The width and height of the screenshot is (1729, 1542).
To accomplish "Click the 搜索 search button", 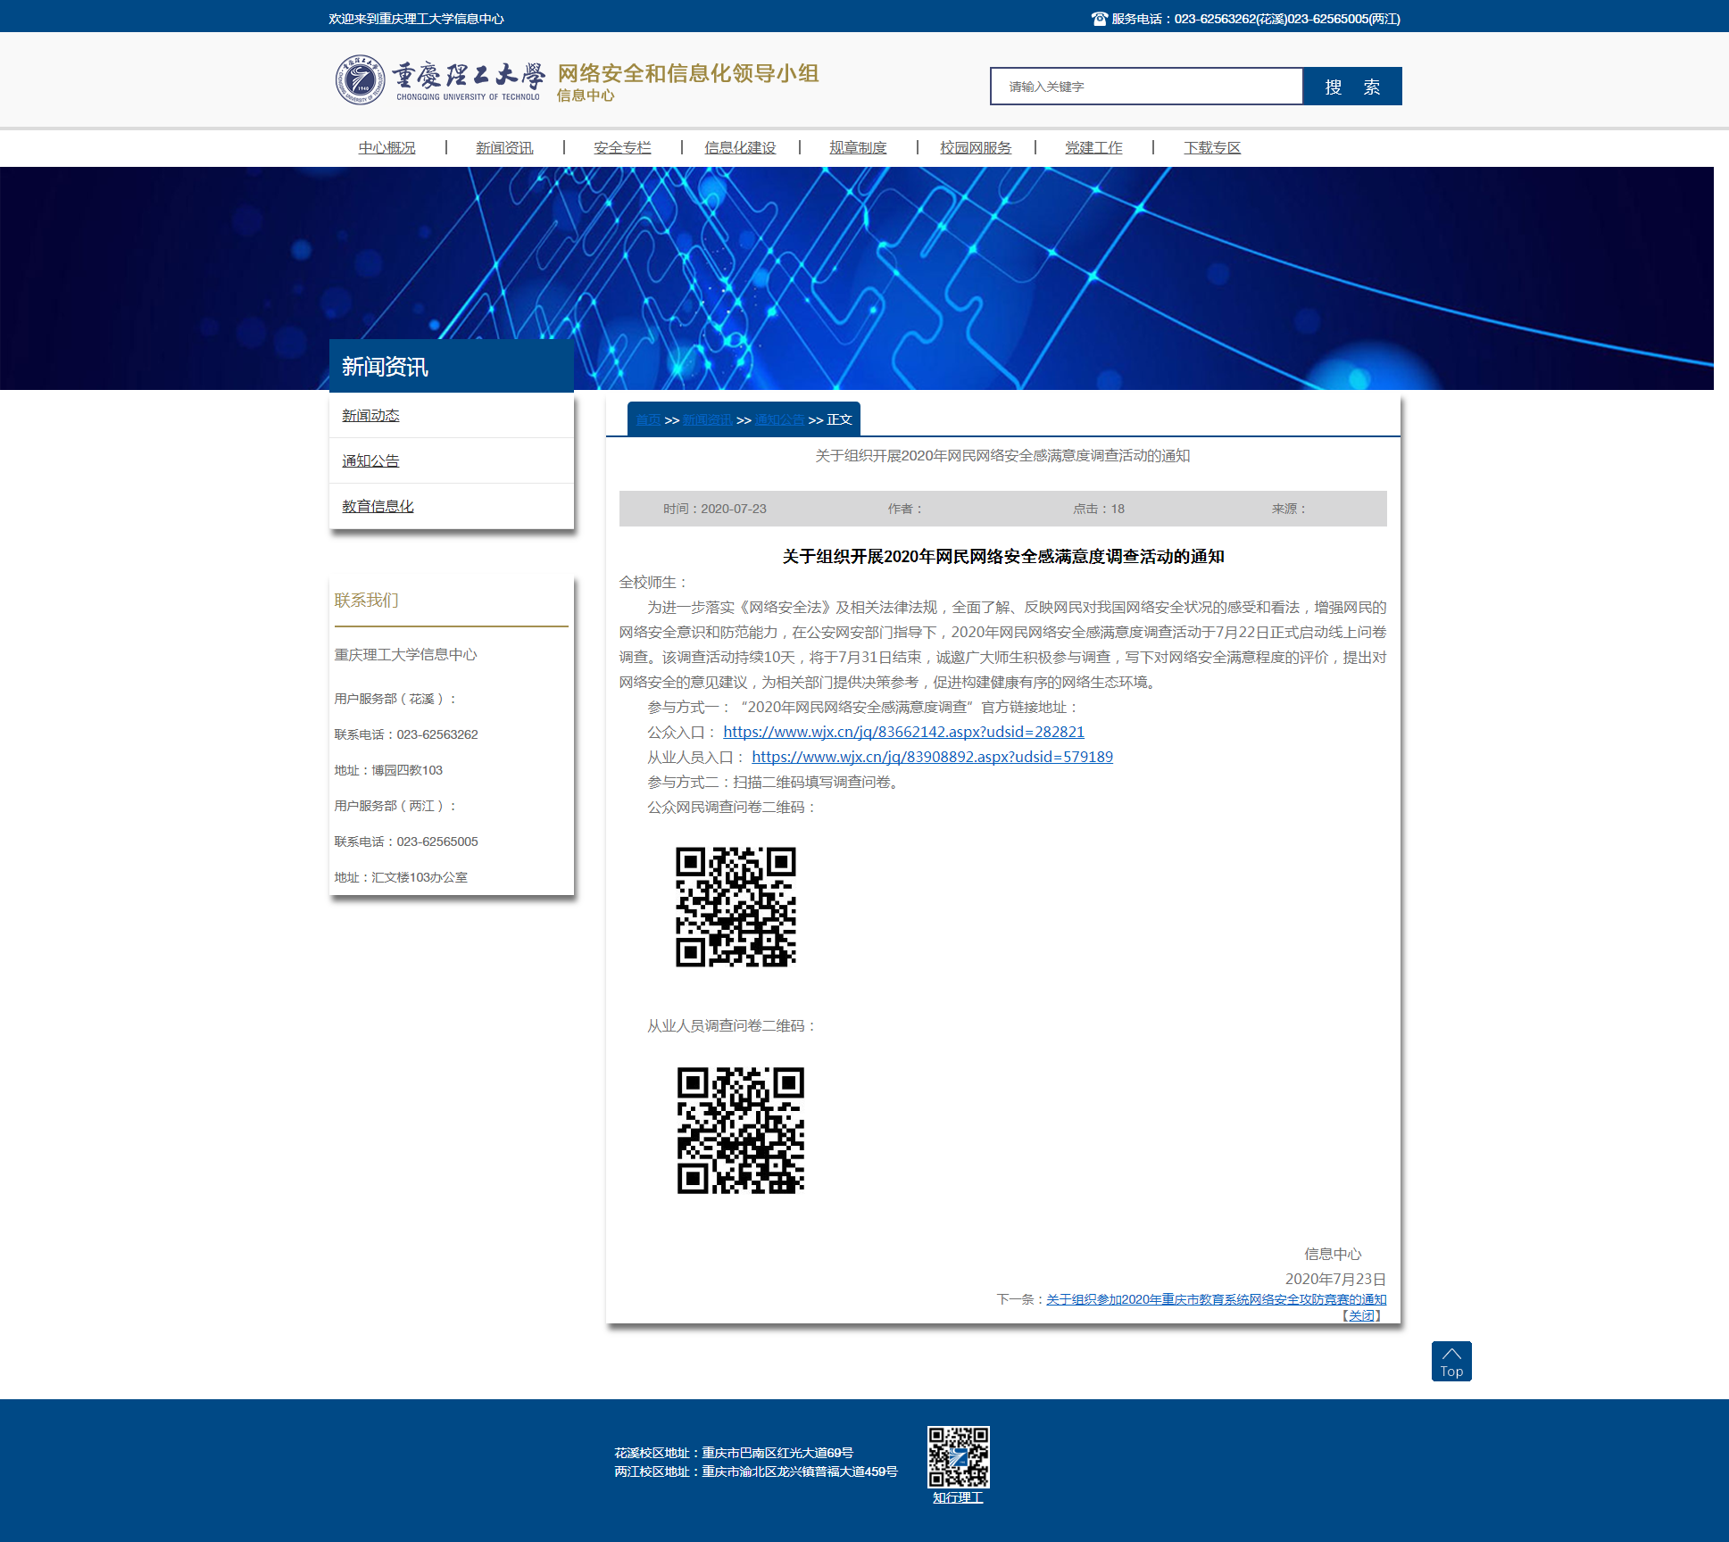I will point(1352,87).
